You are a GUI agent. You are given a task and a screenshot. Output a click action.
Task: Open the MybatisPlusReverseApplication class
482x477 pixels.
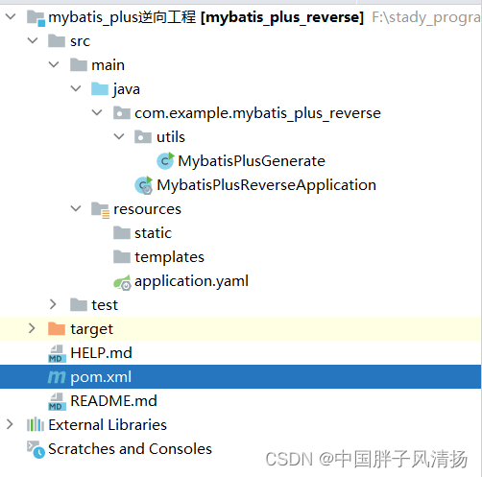[266, 185]
